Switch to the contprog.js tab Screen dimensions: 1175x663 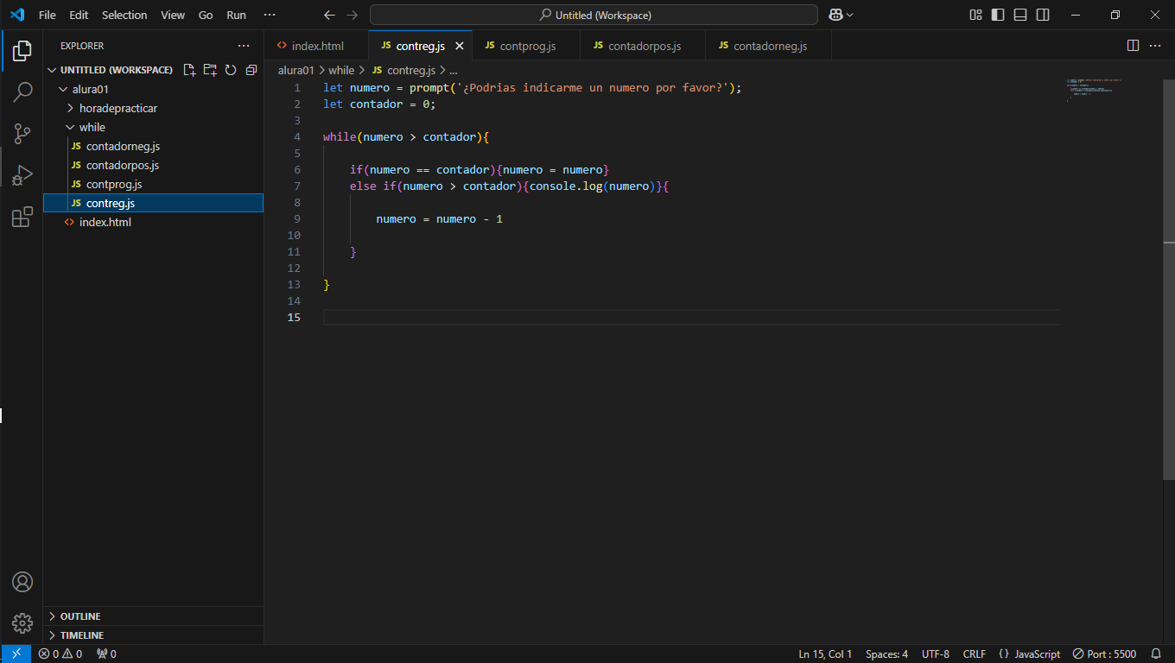526,46
